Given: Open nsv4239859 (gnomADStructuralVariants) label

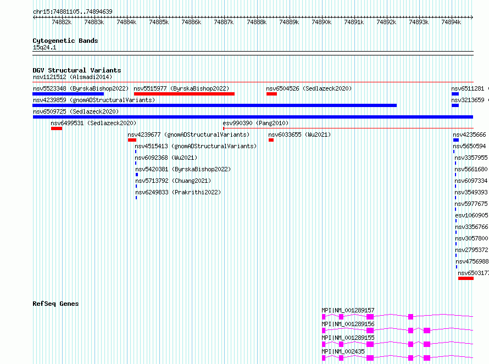Looking at the screenshot, I should [94, 100].
